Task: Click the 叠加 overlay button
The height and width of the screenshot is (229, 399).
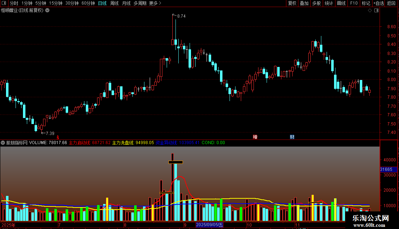Action: [304, 3]
